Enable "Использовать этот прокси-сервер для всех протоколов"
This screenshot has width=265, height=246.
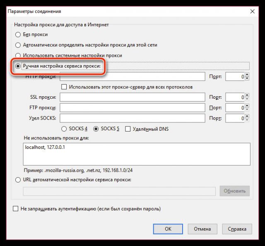click(x=64, y=87)
